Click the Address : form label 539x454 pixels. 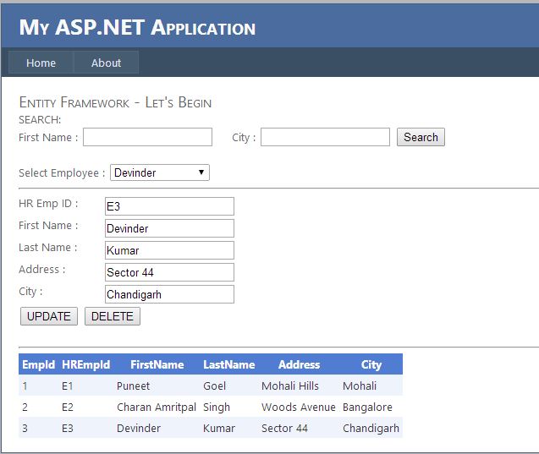(x=42, y=269)
